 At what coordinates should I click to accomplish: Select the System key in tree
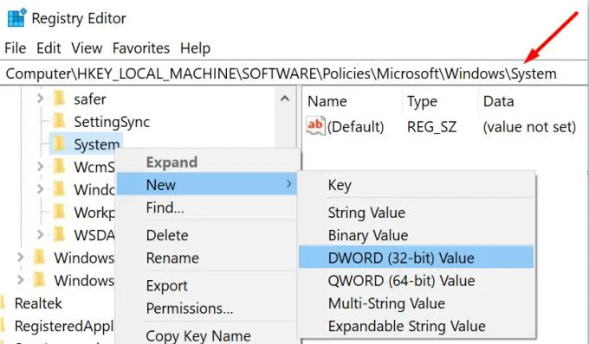tap(96, 144)
